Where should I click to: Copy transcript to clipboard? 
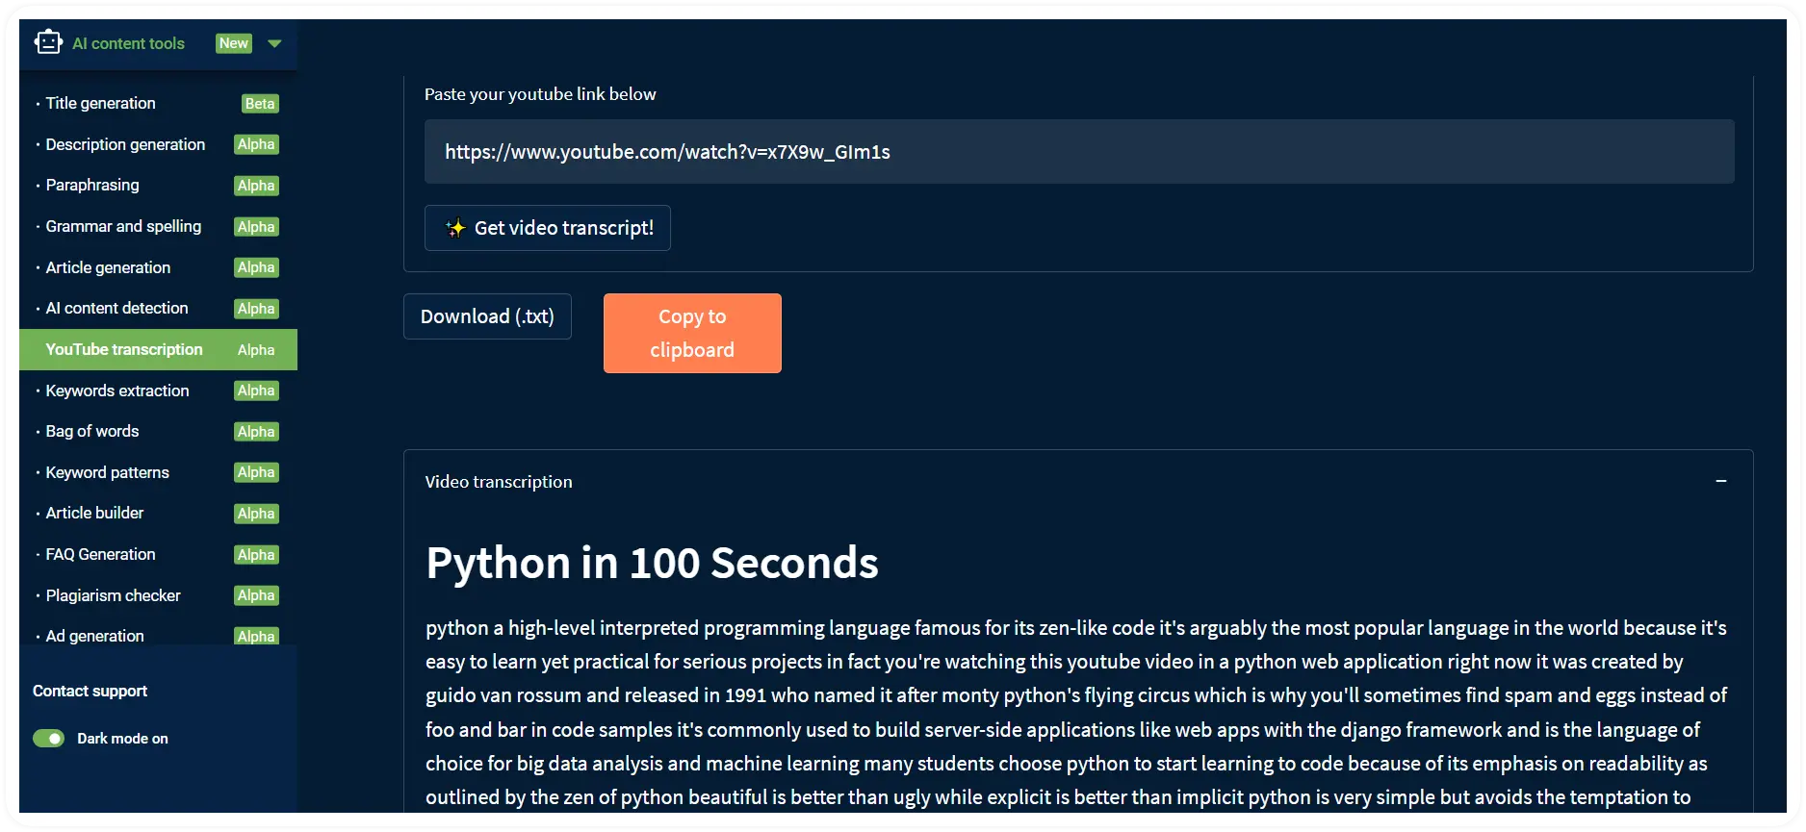[692, 333]
